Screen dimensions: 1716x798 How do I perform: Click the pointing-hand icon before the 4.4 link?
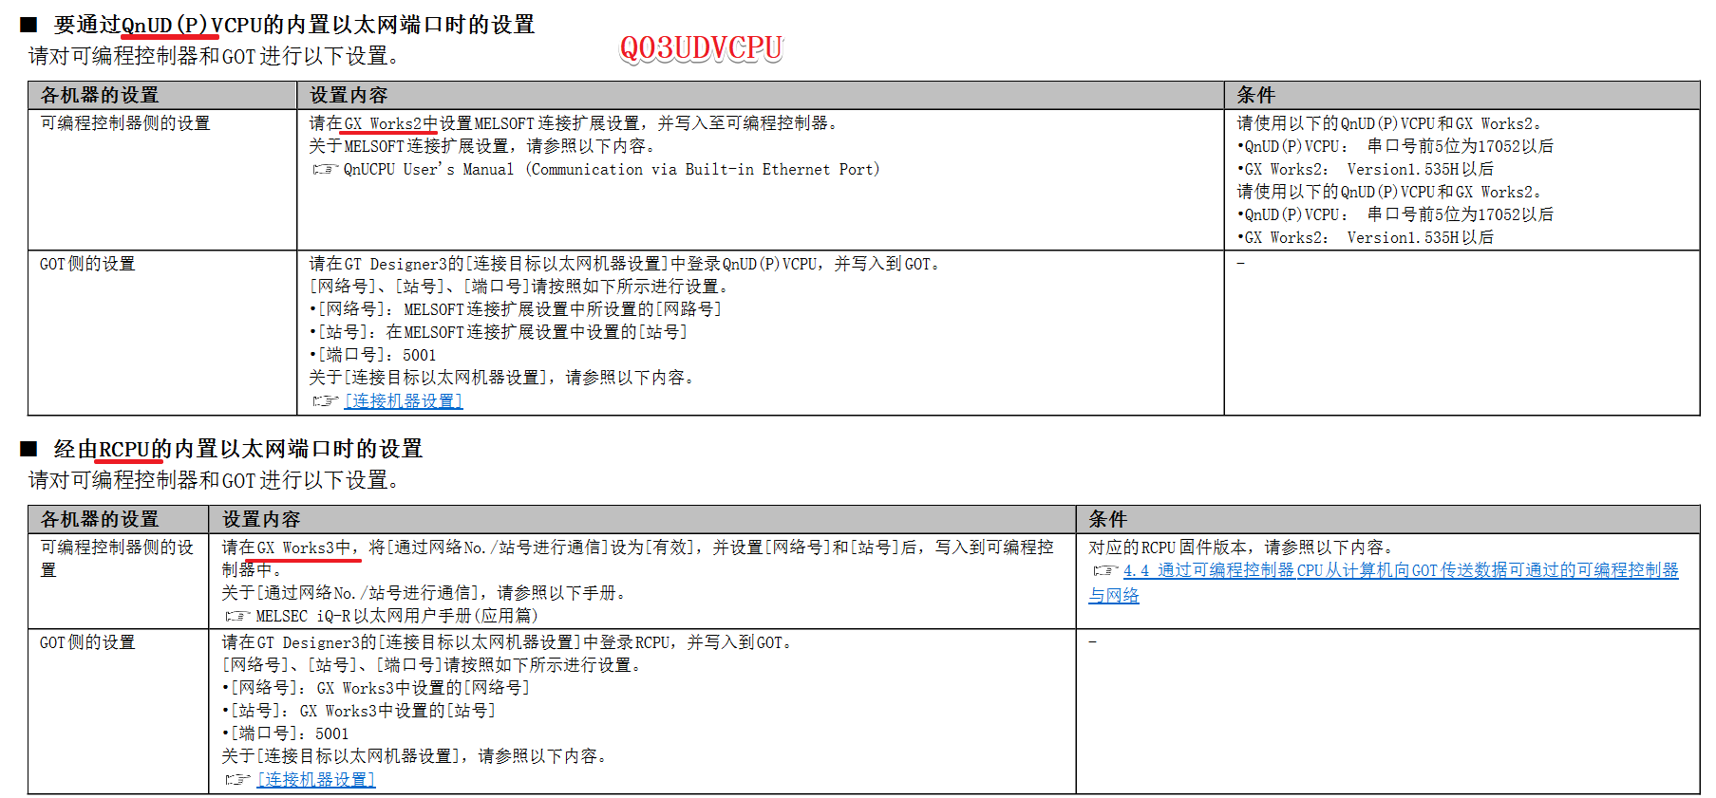pyautogui.click(x=1105, y=571)
